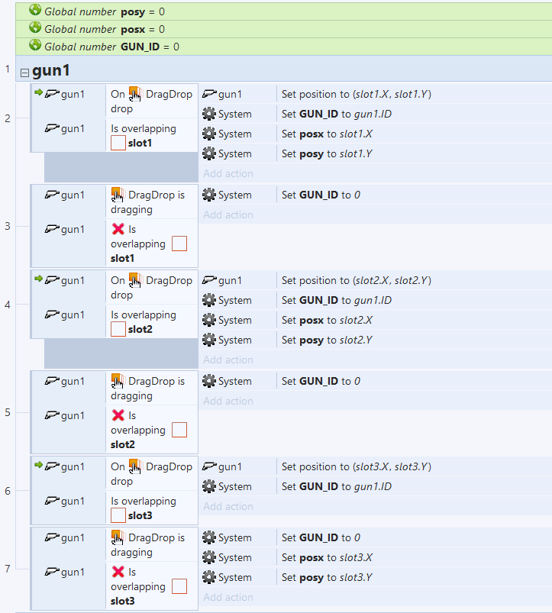The width and height of the screenshot is (552, 613).
Task: Select 'Set posy to slot3.Y' action
Action: pyautogui.click(x=327, y=577)
